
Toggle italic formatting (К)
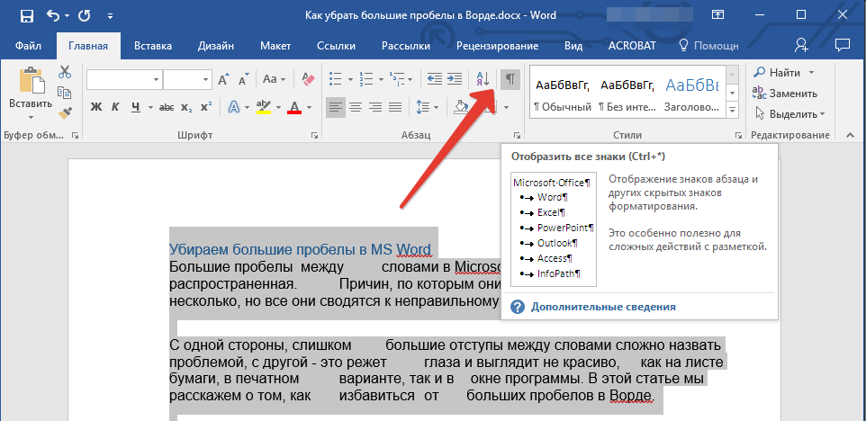point(115,108)
